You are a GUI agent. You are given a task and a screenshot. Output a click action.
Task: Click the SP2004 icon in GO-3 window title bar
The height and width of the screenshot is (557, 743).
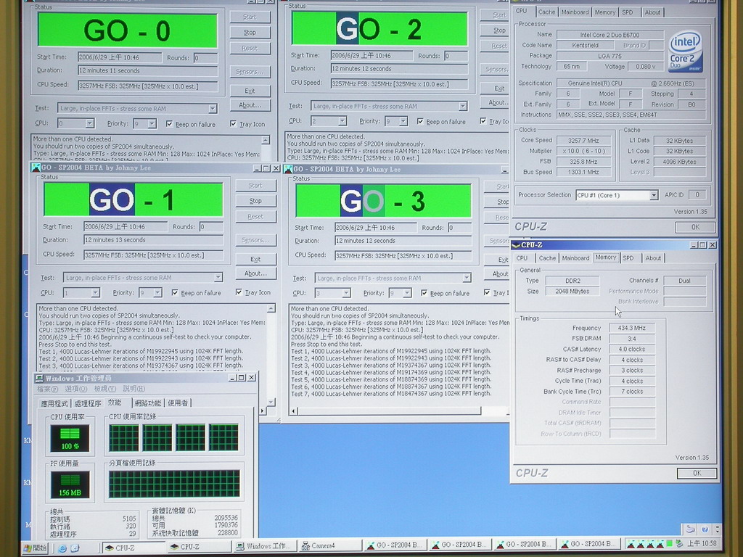(287, 169)
